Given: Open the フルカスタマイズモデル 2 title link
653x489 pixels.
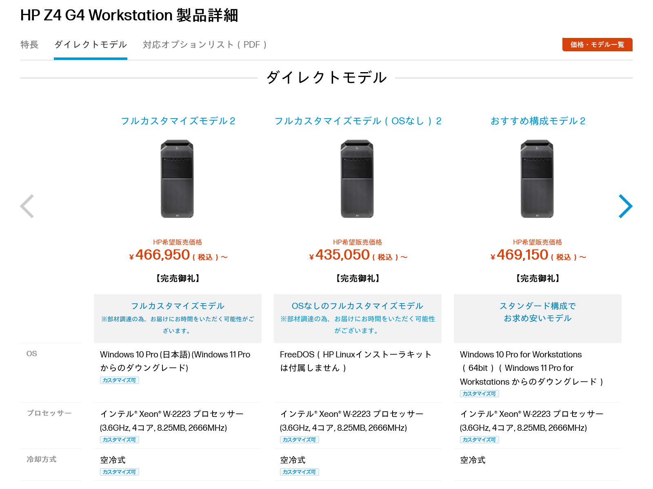Looking at the screenshot, I should pos(178,121).
